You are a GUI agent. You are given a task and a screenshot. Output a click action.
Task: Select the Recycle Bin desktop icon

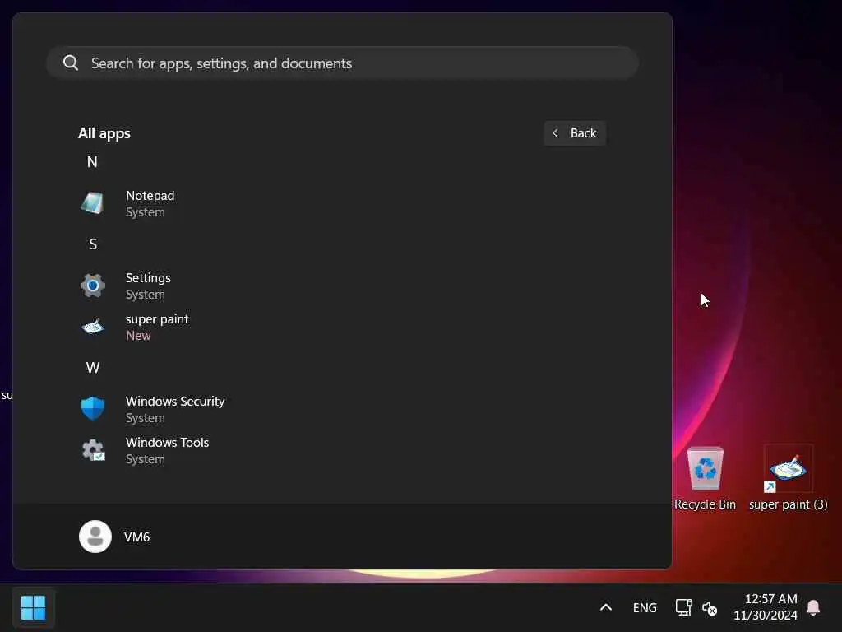[x=705, y=478]
